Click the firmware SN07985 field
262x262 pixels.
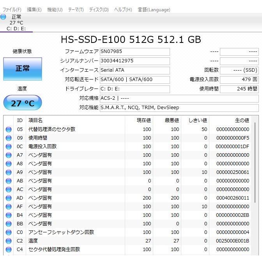(135, 51)
